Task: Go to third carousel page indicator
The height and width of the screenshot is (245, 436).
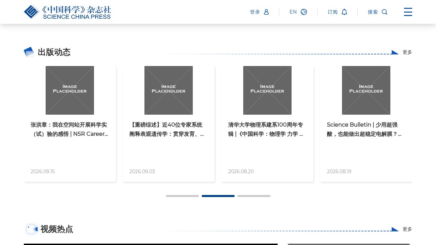Action: [x=254, y=196]
